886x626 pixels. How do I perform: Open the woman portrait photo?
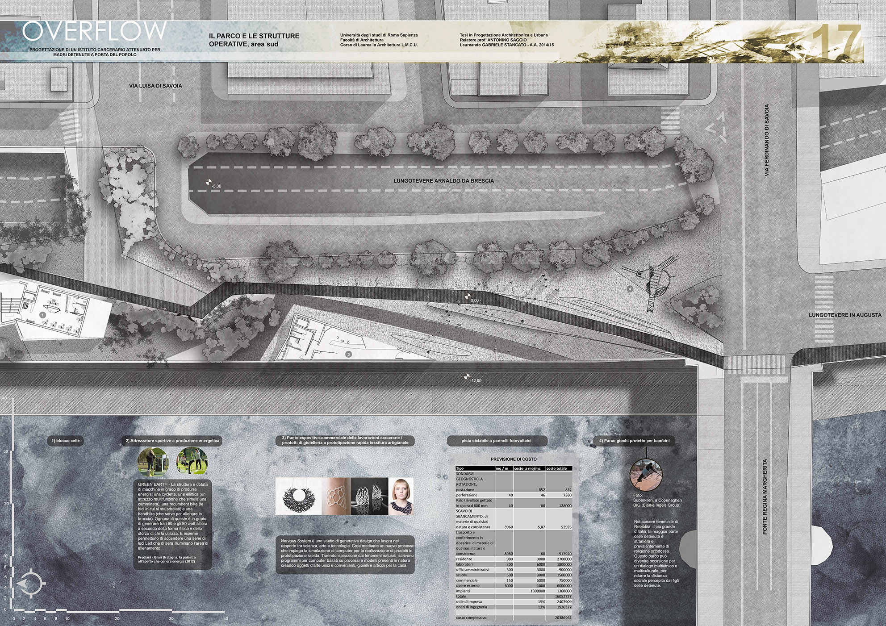pyautogui.click(x=401, y=496)
